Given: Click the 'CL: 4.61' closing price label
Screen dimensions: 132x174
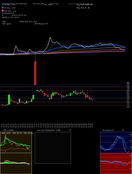Looking at the screenshot, I should (48, 5).
